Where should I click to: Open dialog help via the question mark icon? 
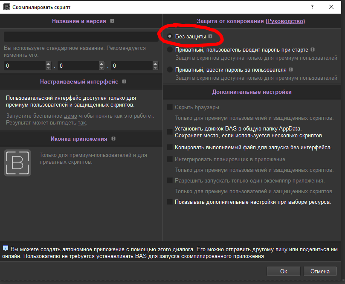(312, 7)
